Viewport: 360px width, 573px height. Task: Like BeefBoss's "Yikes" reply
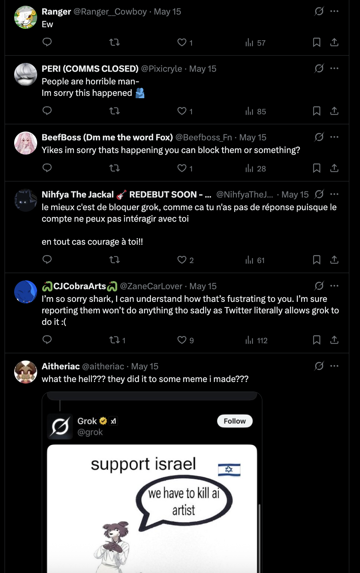click(182, 168)
